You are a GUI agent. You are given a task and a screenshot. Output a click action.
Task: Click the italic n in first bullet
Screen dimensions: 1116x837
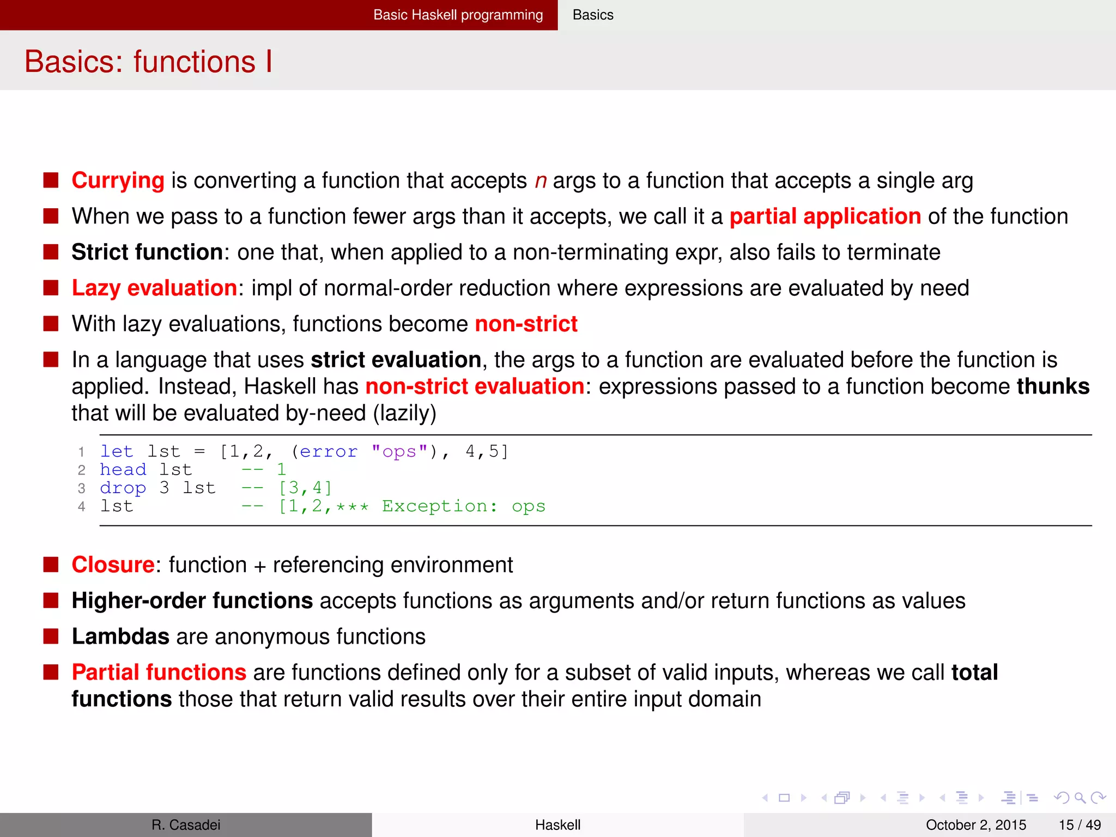540,181
